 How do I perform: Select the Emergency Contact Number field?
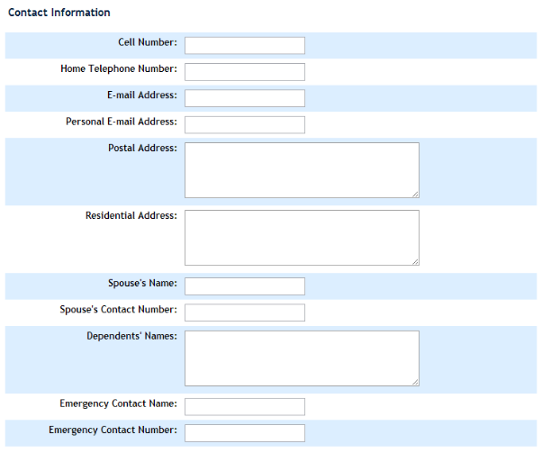point(245,433)
